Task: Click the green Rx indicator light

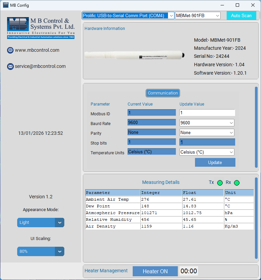Action: [x=237, y=183]
